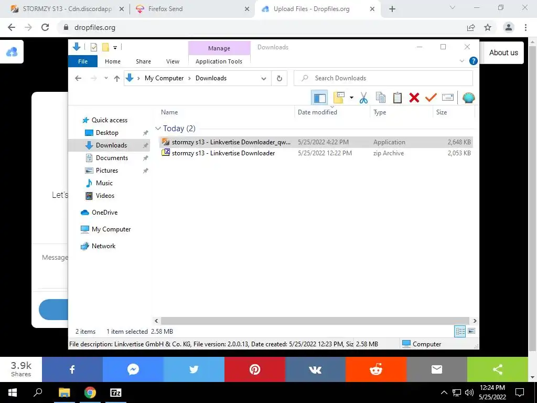The width and height of the screenshot is (537, 403).
Task: Go up one folder level
Action: (117, 78)
